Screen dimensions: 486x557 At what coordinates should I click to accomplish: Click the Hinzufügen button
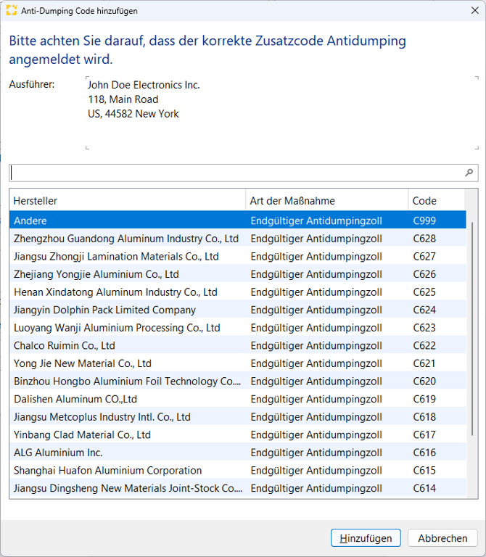coord(366,538)
